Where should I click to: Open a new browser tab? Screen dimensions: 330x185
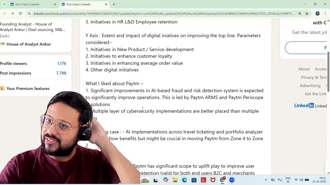tap(114, 4)
